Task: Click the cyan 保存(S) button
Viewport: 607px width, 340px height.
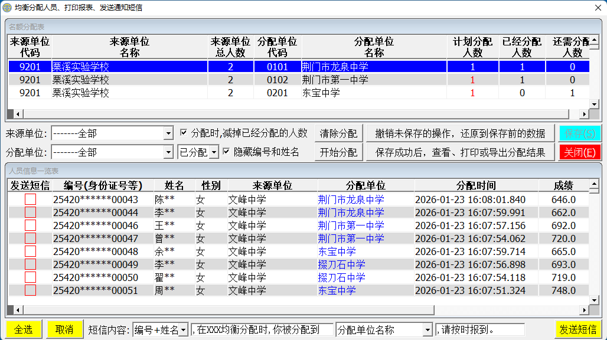Action: 581,132
